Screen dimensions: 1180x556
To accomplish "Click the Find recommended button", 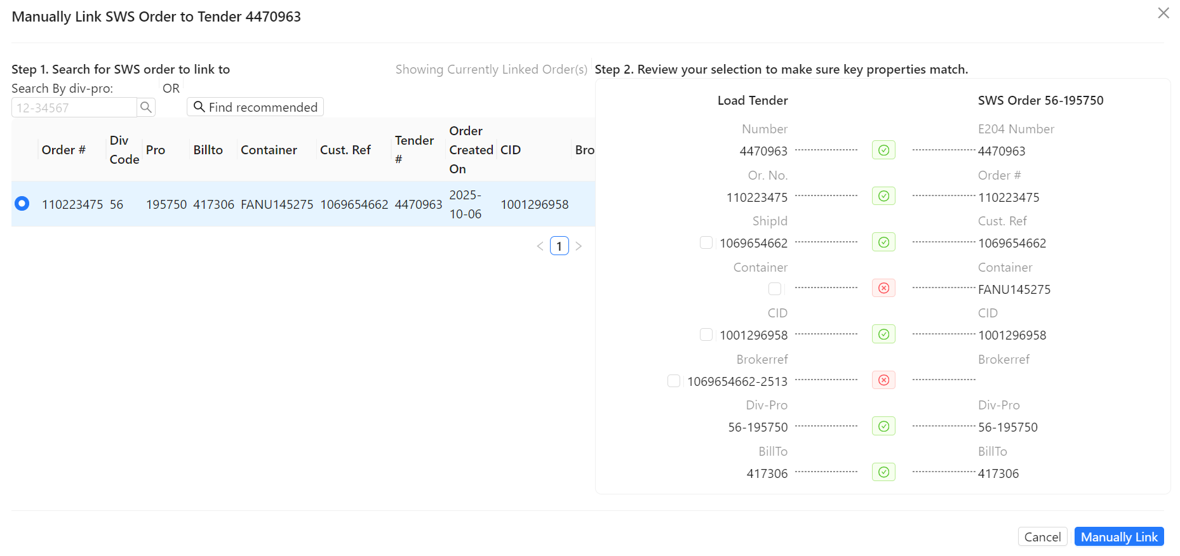I will click(255, 107).
